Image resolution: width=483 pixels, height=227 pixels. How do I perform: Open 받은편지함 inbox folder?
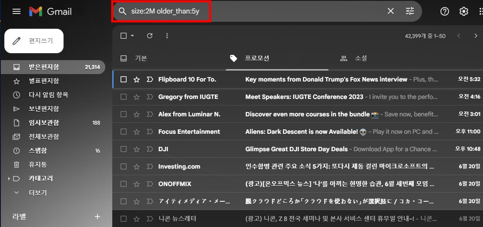[53, 67]
